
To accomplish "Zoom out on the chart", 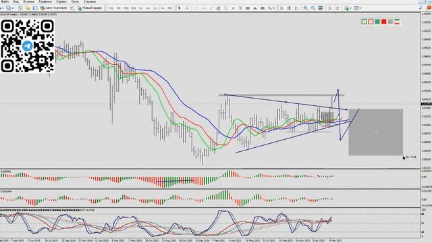I will click(x=313, y=8).
